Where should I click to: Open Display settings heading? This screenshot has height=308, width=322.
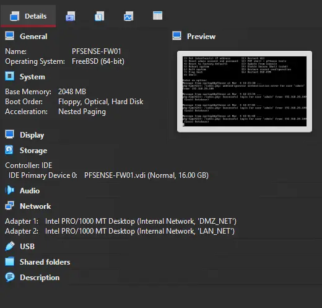pos(32,135)
